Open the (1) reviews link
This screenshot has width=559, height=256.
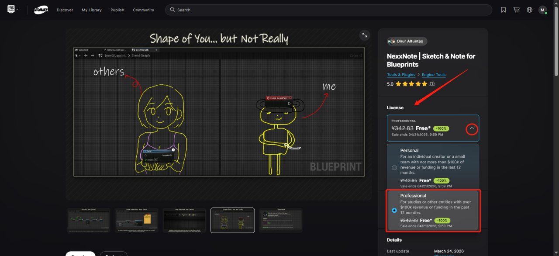[432, 84]
